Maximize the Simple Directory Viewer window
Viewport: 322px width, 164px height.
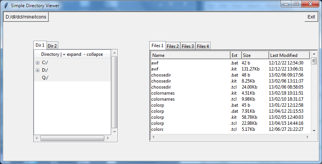(296, 4)
